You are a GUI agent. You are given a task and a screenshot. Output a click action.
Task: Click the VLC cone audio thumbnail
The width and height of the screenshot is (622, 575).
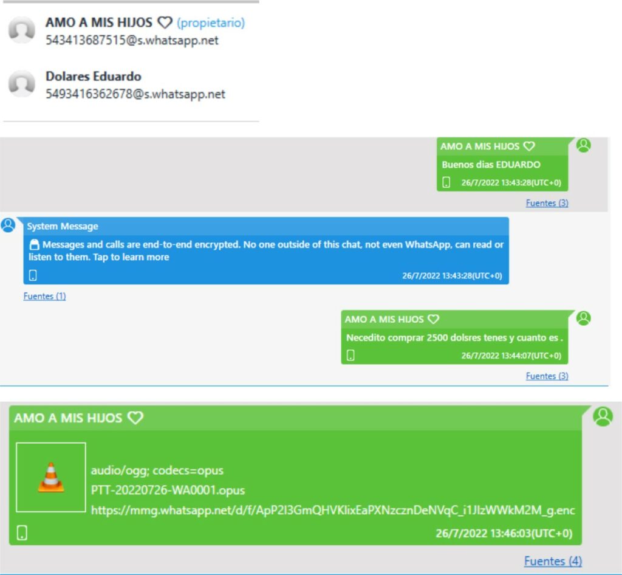[x=51, y=477]
